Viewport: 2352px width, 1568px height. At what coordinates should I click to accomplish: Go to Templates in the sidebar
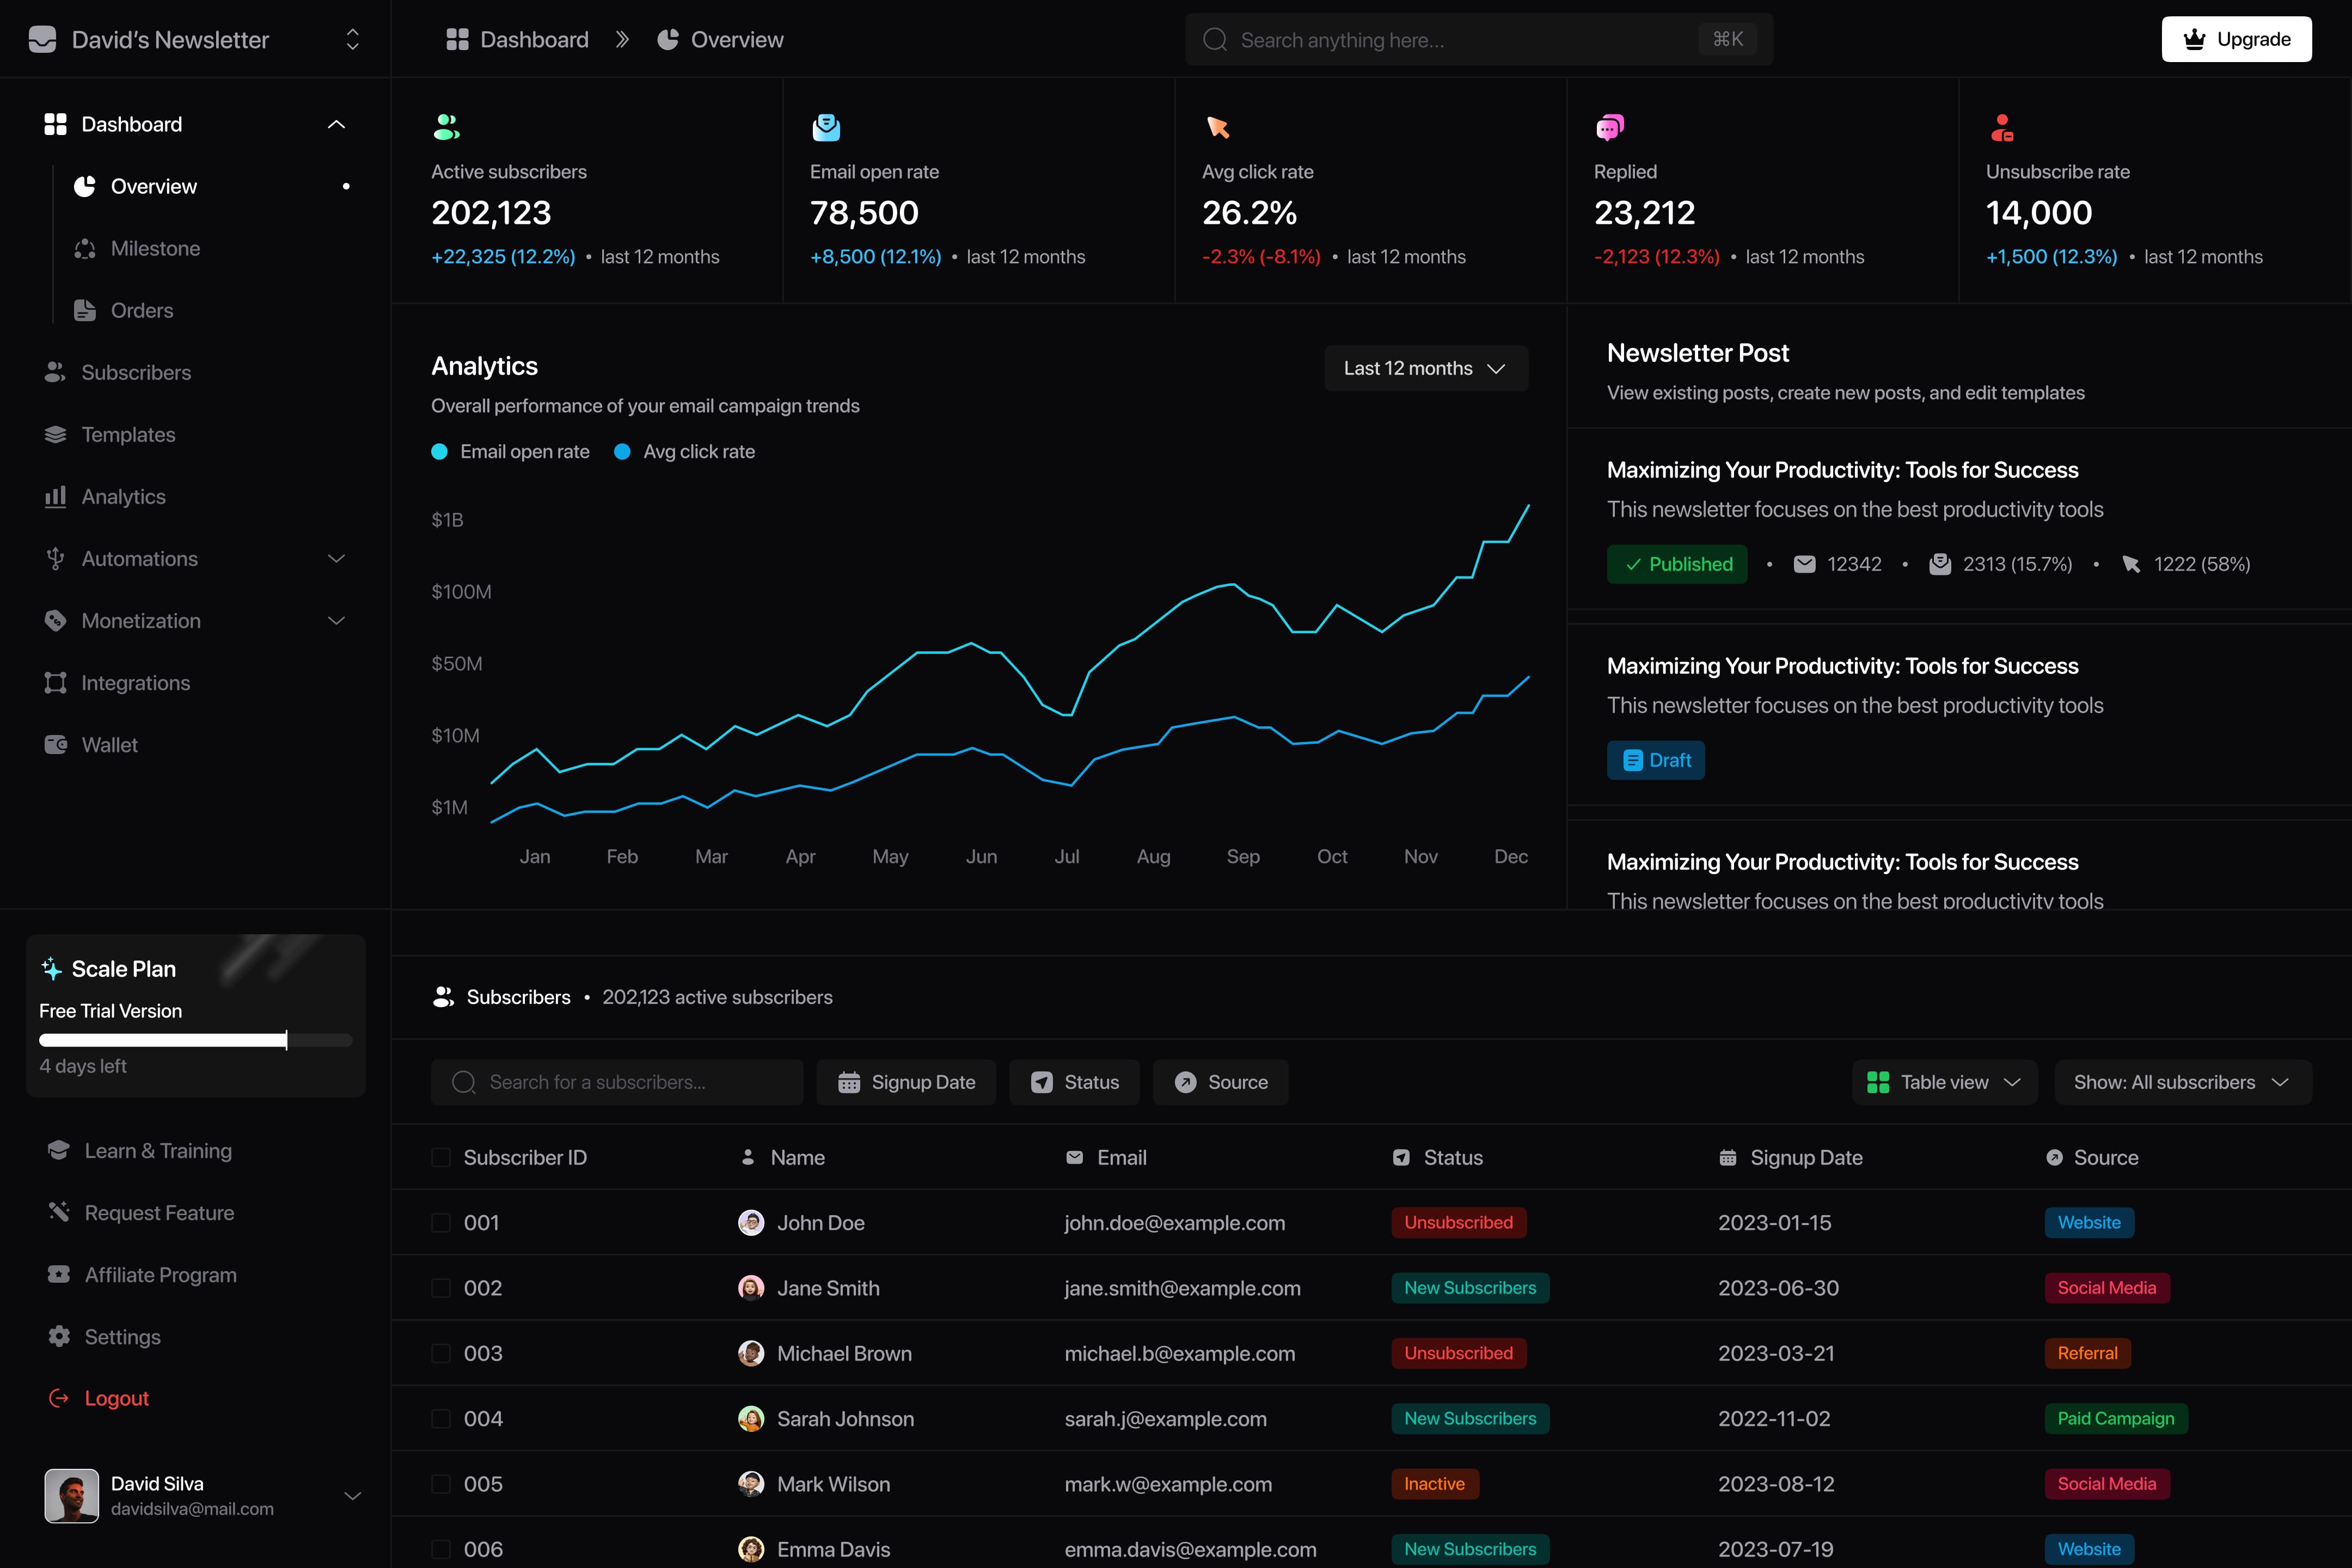(128, 435)
